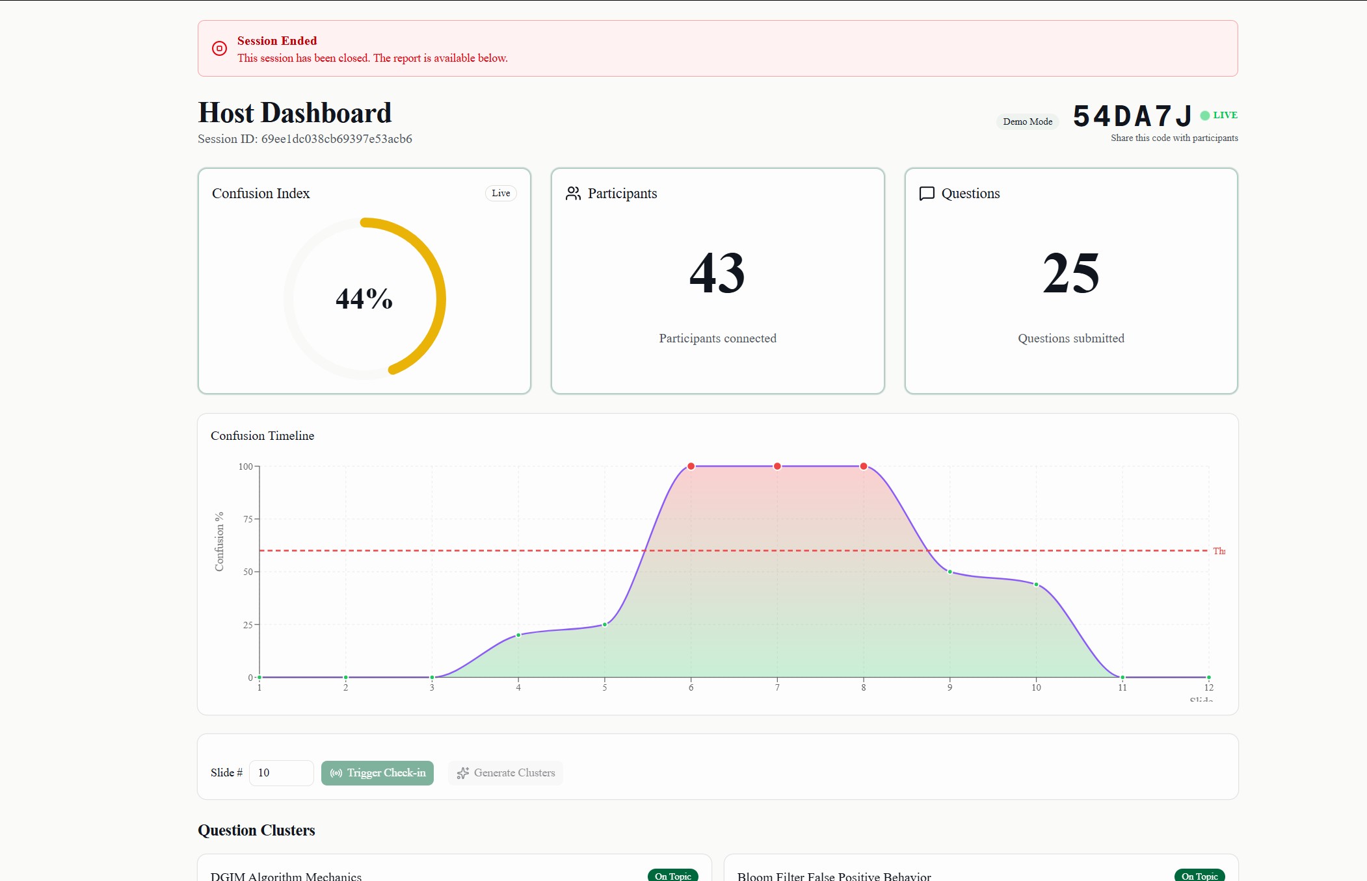
Task: Click the Session Ended alert icon
Action: (x=219, y=49)
